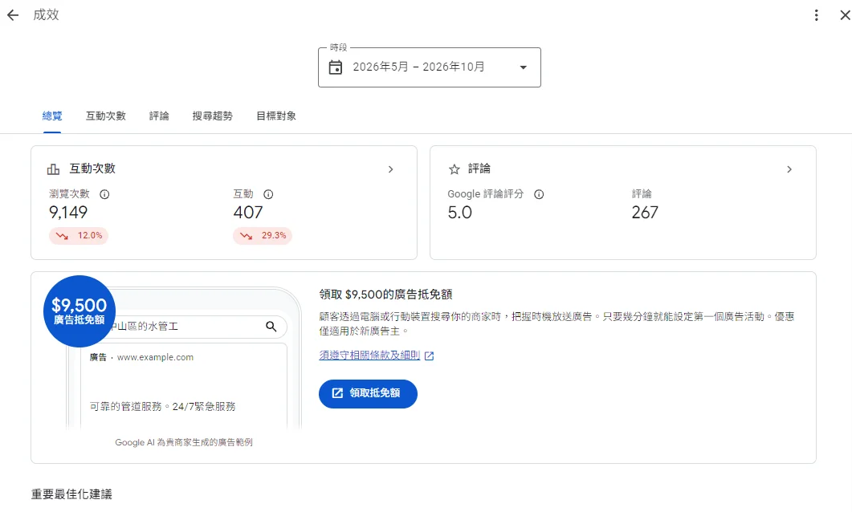Open the 須遵守相關條款及細則 link
This screenshot has width=852, height=512.
pyautogui.click(x=369, y=355)
